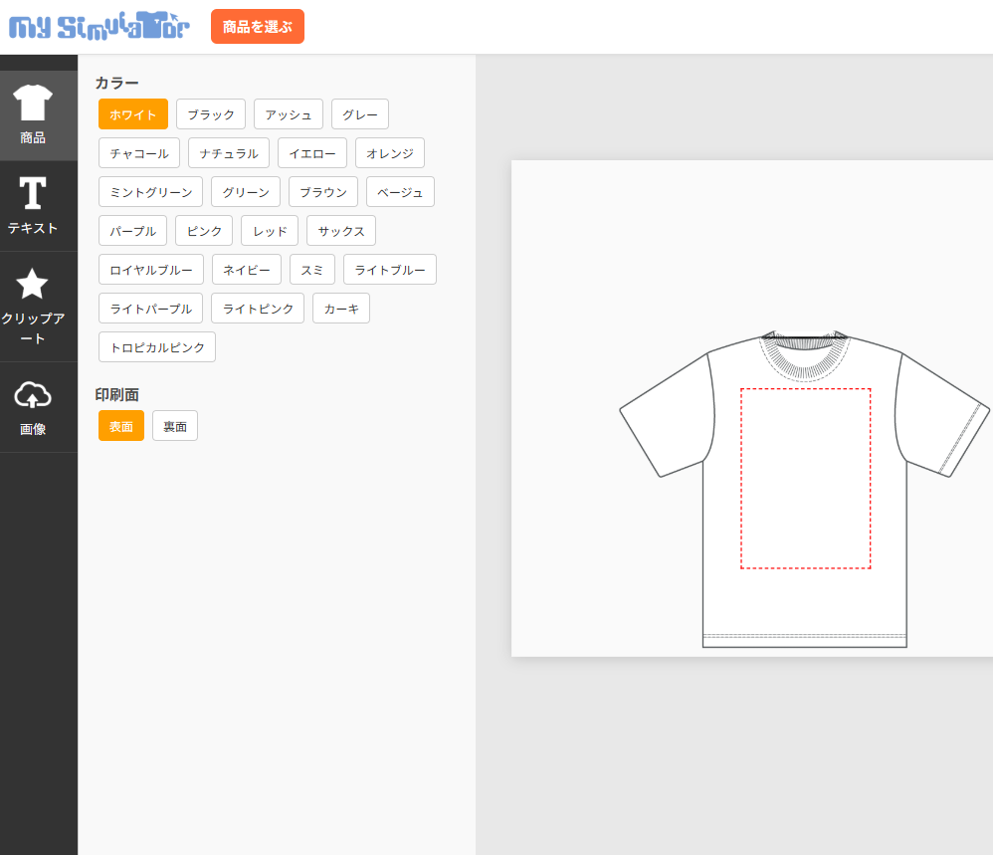Choose the チャコール color
The width and height of the screenshot is (993, 855).
click(139, 153)
